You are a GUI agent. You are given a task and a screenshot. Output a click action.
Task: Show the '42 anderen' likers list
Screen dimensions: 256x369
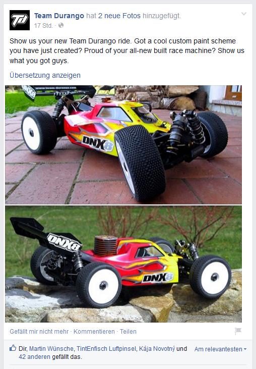[x=35, y=357]
